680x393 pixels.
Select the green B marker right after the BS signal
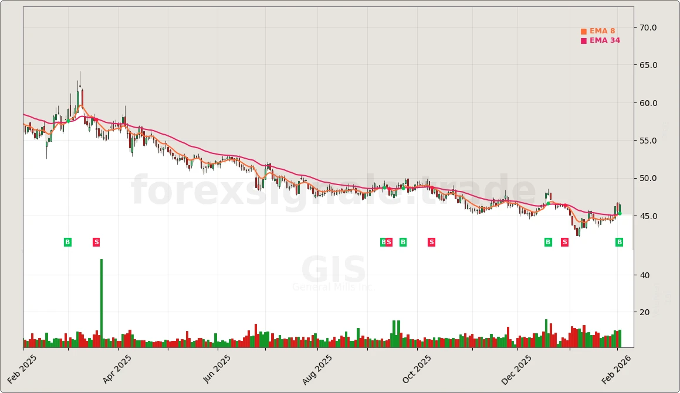click(x=402, y=242)
